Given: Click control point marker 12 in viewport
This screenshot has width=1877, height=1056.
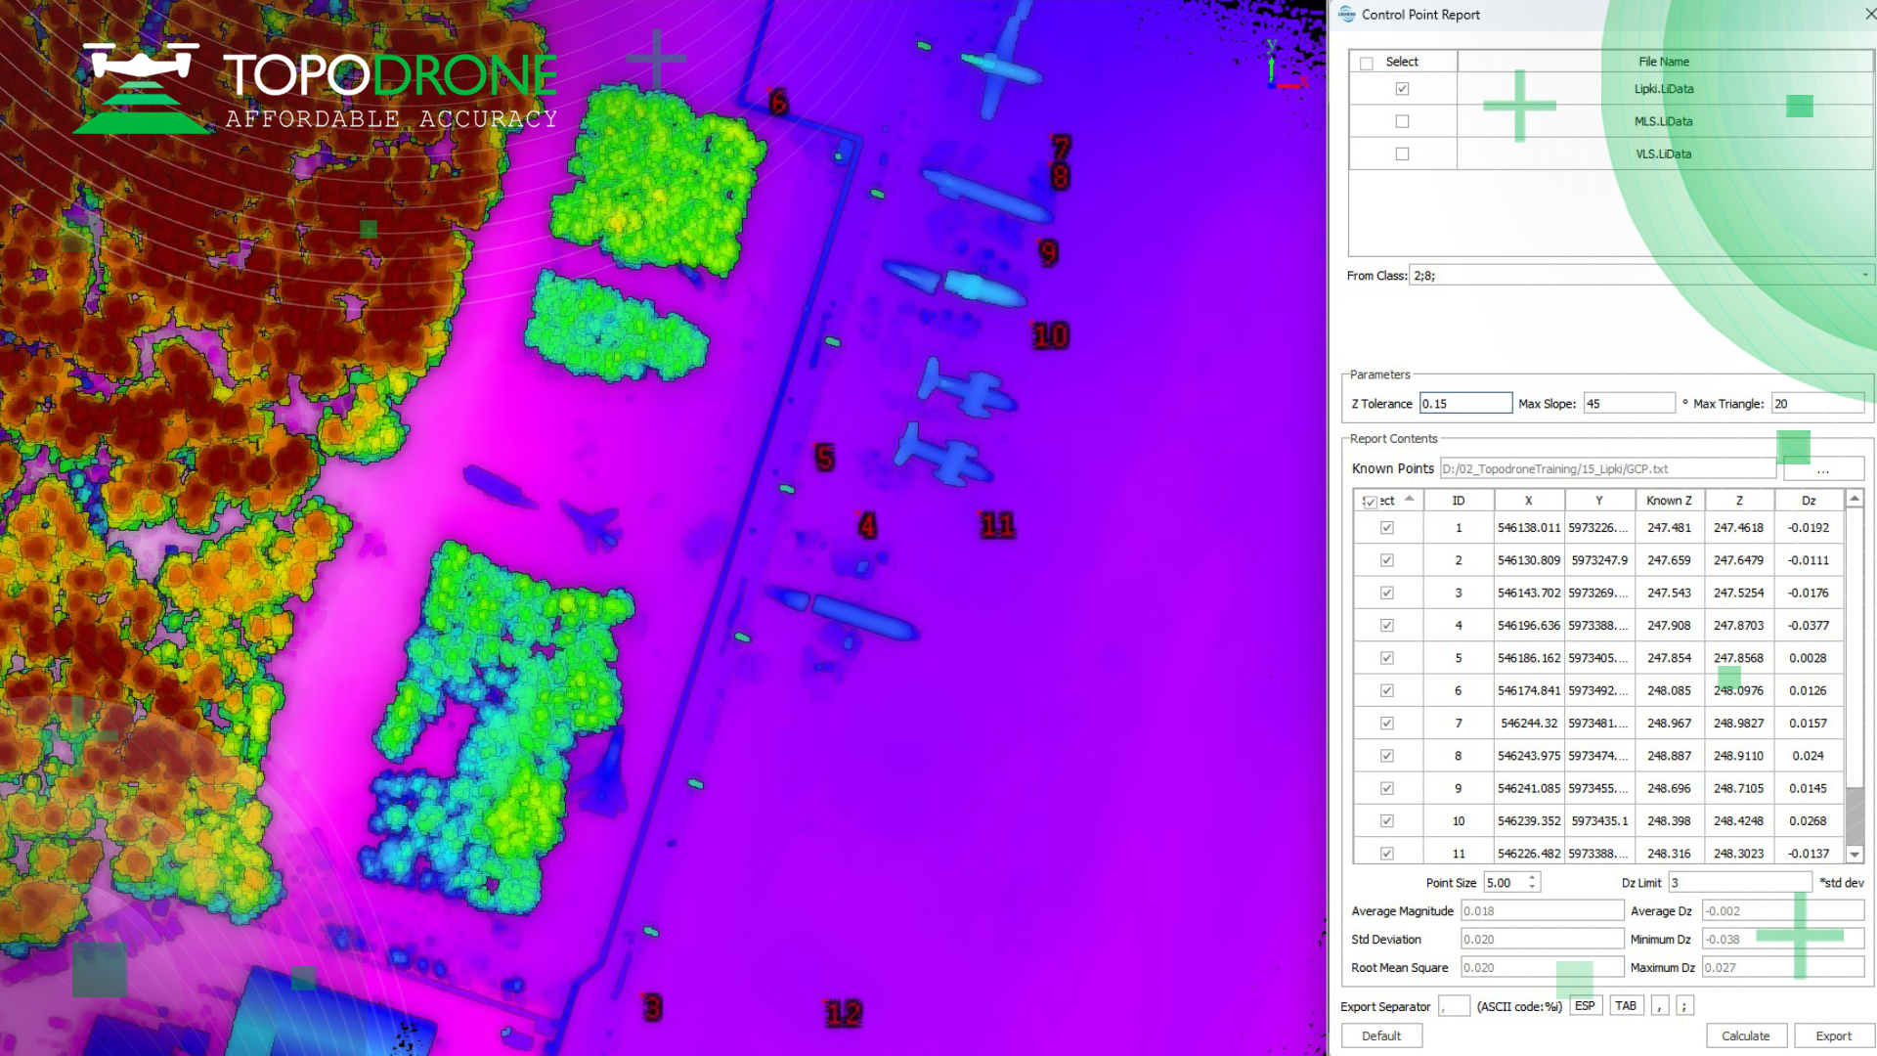Looking at the screenshot, I should pyautogui.click(x=844, y=1013).
